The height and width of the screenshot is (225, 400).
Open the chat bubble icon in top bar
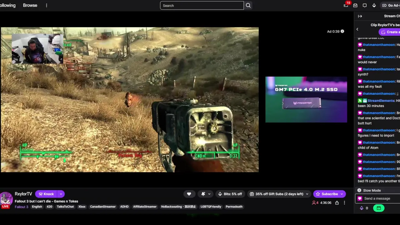(365, 5)
